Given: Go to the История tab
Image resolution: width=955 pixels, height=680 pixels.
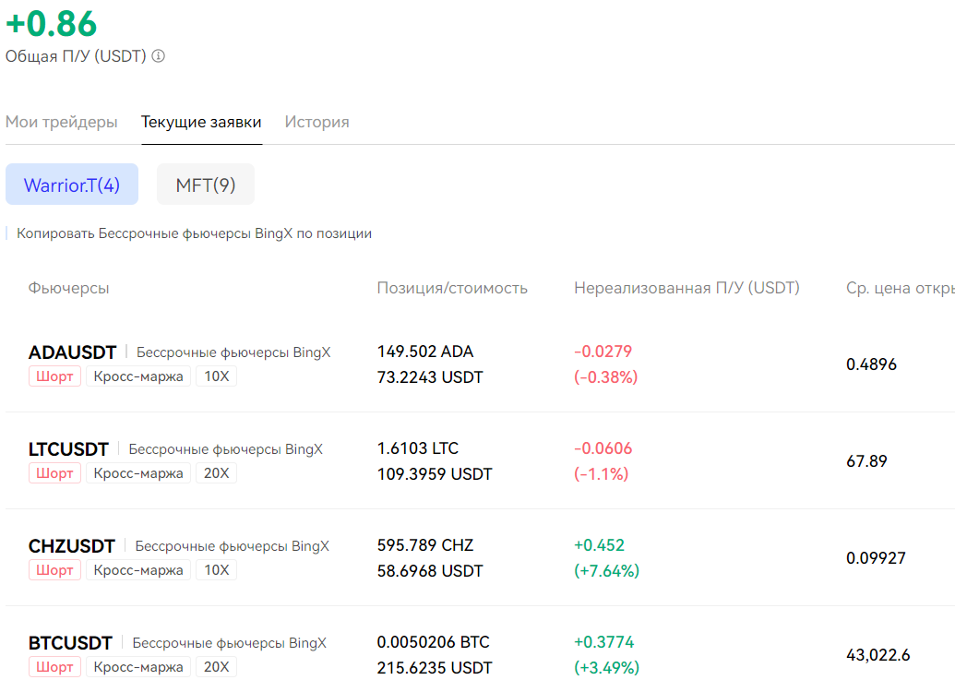Looking at the screenshot, I should [x=316, y=122].
